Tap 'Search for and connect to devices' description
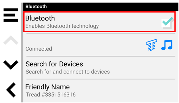The width and height of the screenshot is (179, 103). pyautogui.click(x=68, y=72)
